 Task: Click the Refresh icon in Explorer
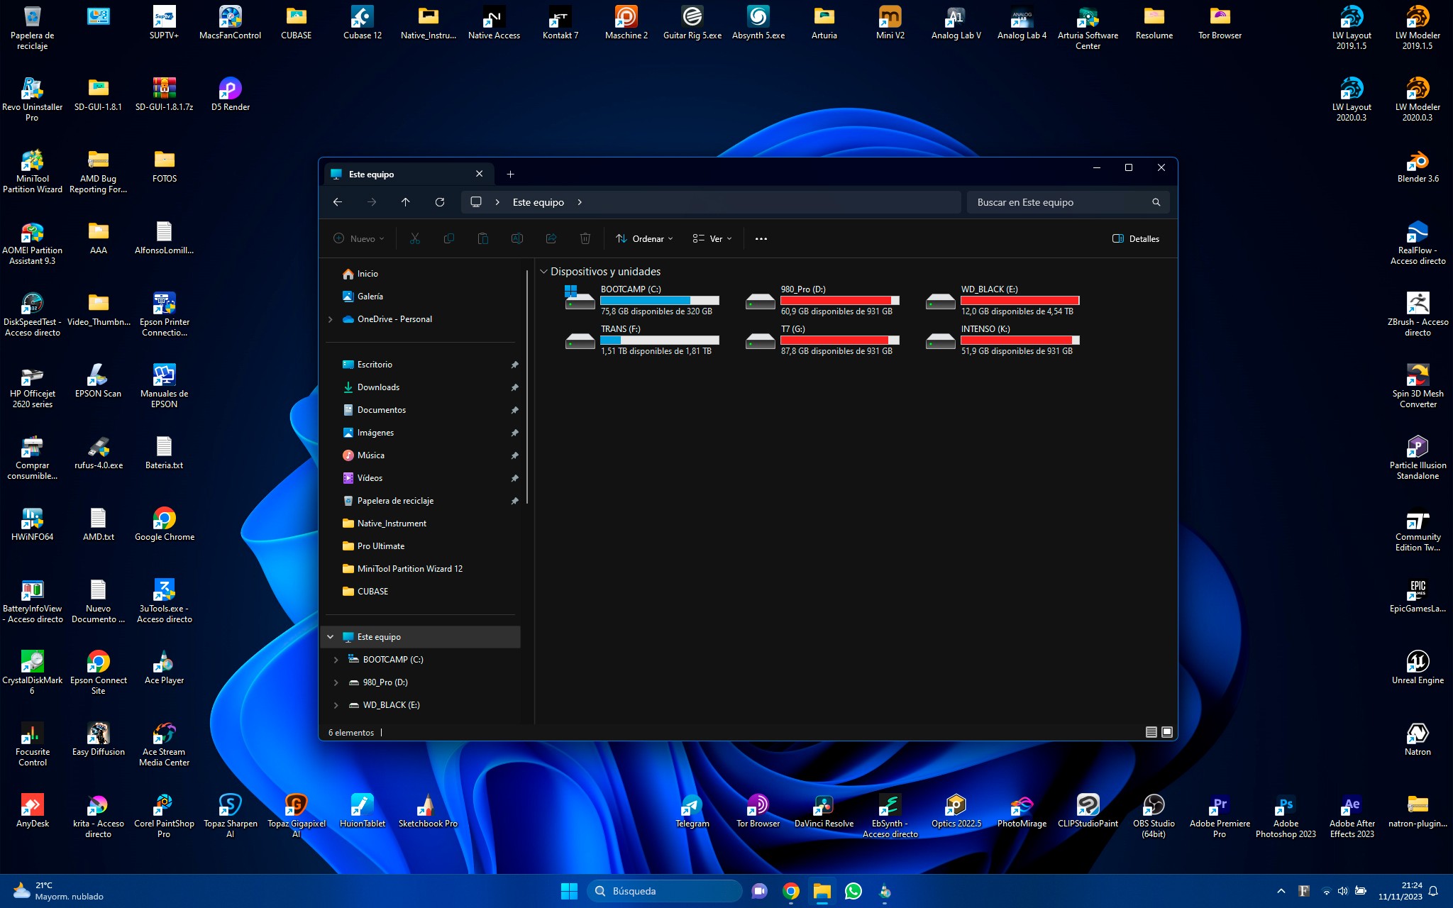click(x=440, y=202)
